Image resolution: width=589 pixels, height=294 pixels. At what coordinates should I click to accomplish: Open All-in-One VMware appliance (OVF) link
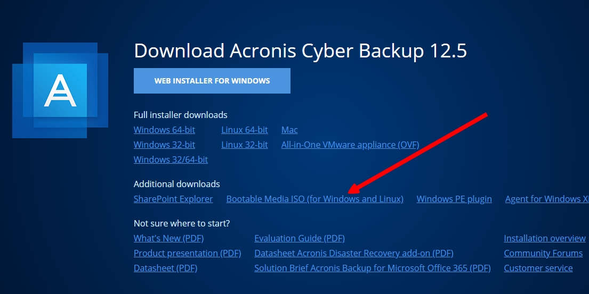coord(350,145)
